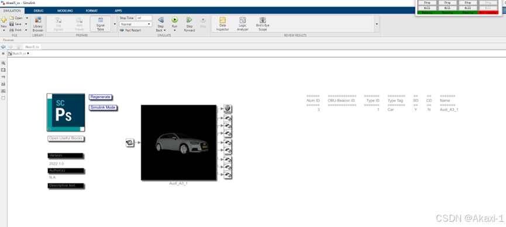Click the up-to-parent navigation arrow
The image size is (506, 227).
coord(18,47)
